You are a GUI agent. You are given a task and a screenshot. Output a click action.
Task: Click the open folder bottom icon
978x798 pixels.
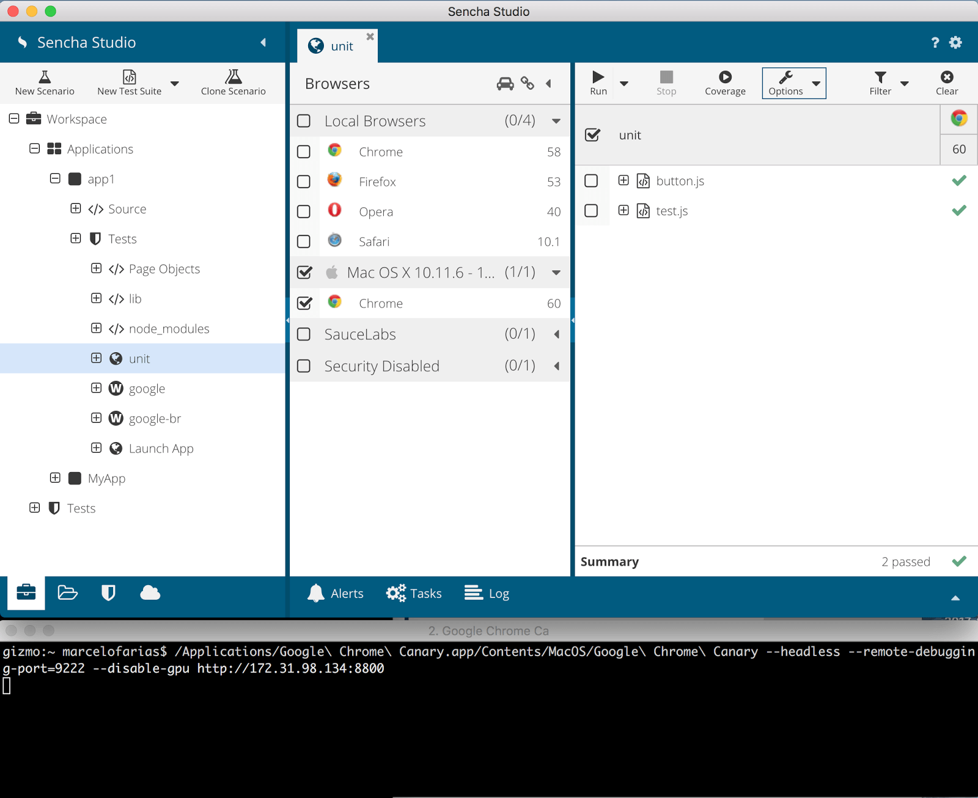click(x=67, y=593)
